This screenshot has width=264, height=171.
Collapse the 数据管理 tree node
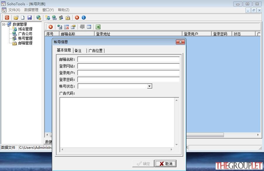click(x=4, y=24)
